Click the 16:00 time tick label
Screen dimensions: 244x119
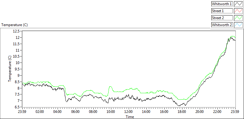pos(164,112)
